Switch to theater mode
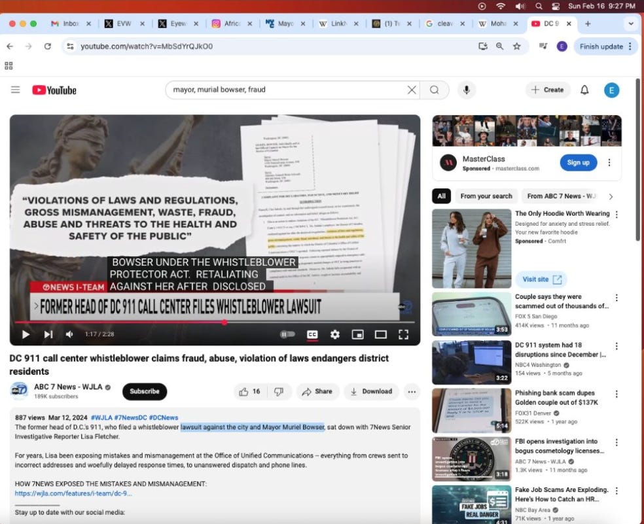 pos(381,335)
